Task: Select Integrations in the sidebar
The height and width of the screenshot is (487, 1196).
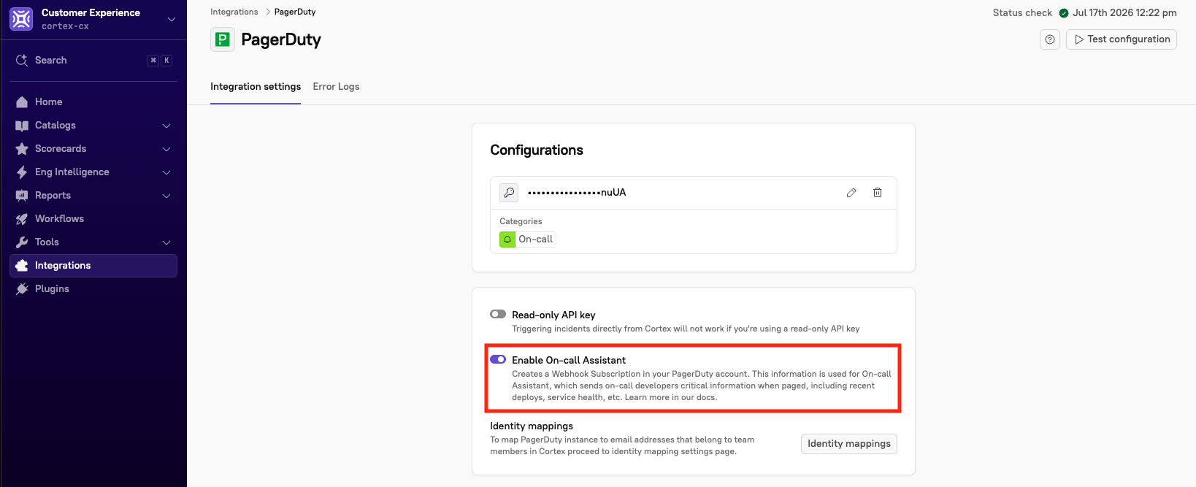Action: (x=93, y=265)
